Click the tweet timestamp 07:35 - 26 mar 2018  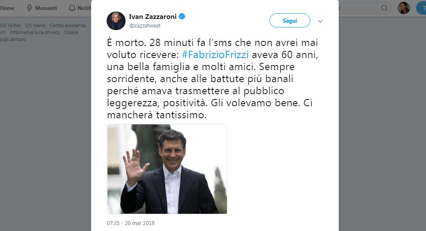(131, 223)
